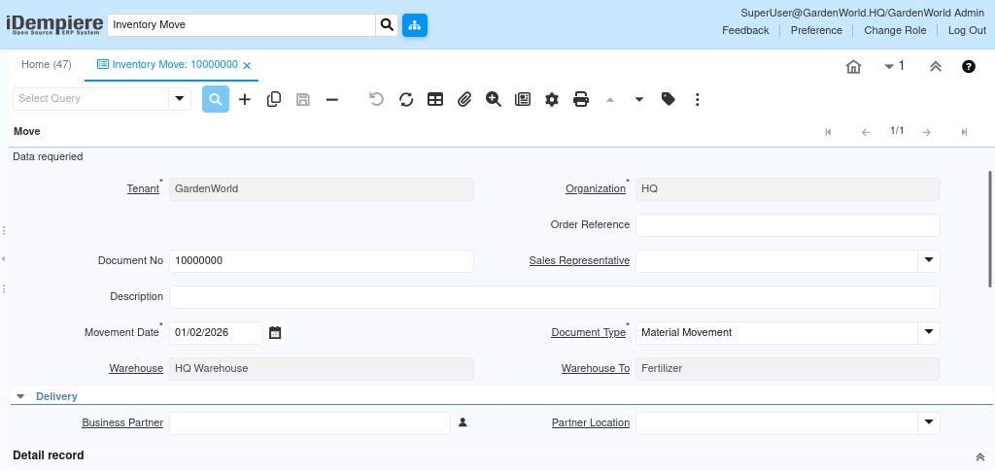
Task: Click the Label tag icon
Action: 669,99
